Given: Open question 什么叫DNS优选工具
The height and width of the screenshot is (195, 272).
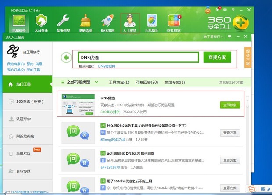Looking at the screenshot, I should tap(147, 126).
